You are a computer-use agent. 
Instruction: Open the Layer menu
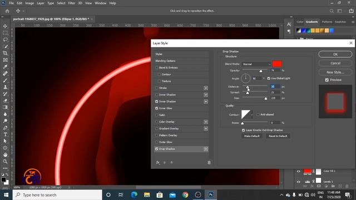pos(41,3)
